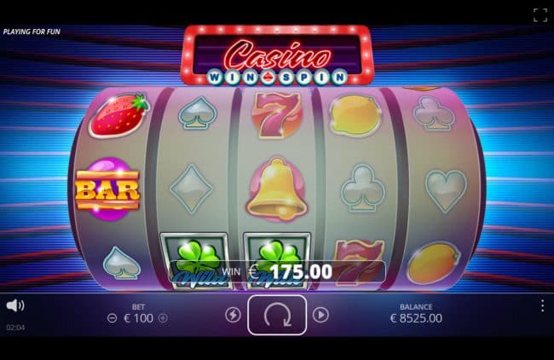Start autoplay with the play arrow icon
The width and height of the screenshot is (554, 360).
tap(320, 315)
